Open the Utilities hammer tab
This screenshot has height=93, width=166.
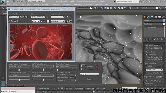[163, 17]
